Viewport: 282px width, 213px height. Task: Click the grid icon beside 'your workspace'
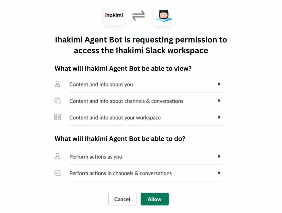point(58,117)
